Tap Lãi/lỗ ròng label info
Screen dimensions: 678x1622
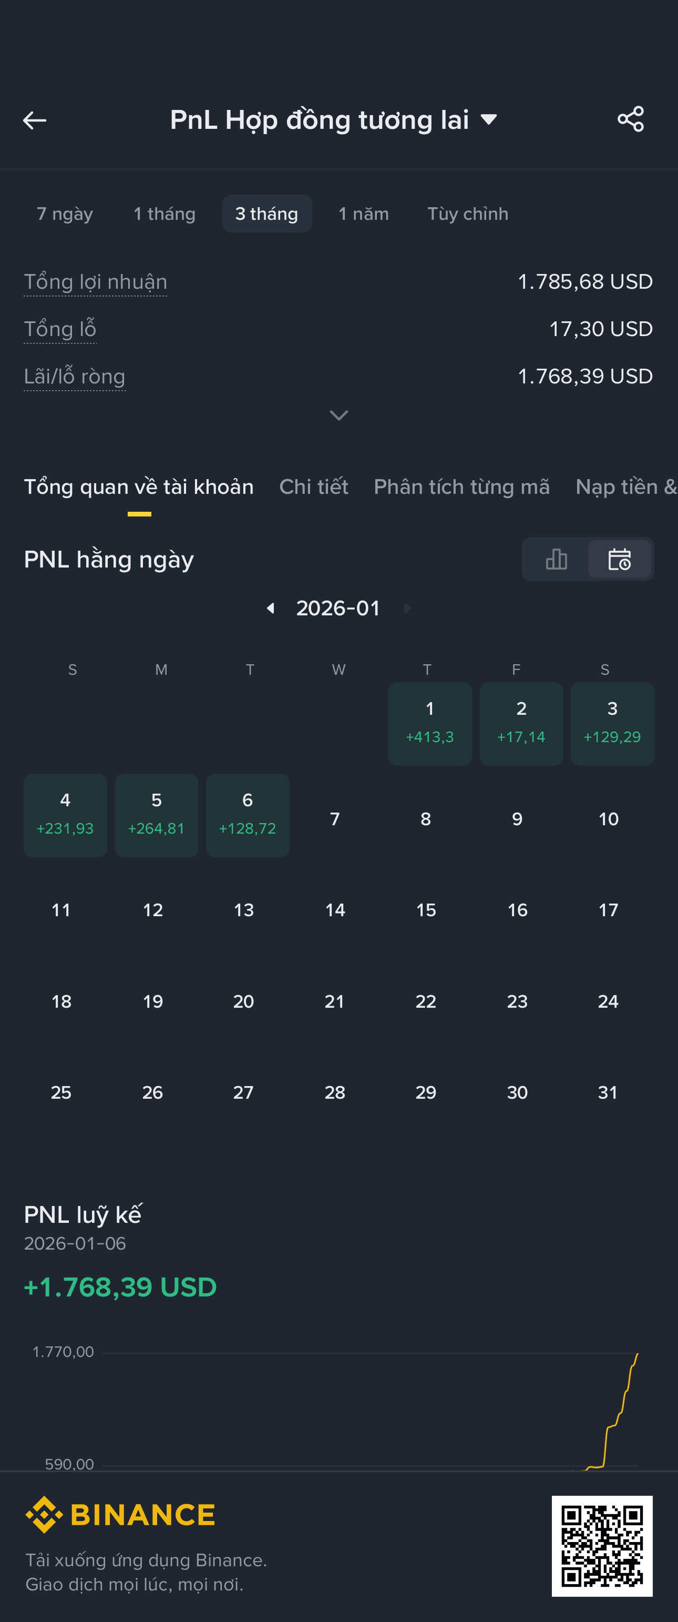click(75, 377)
